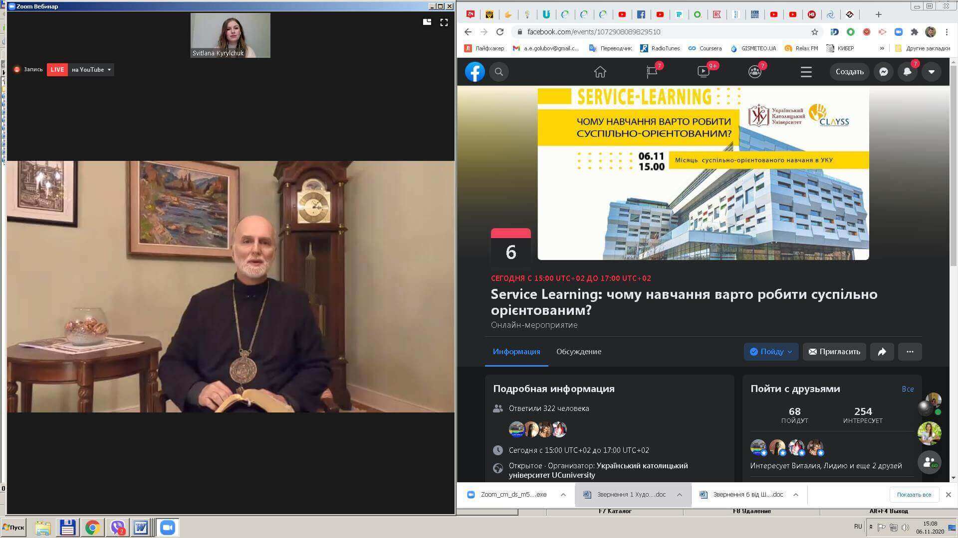The height and width of the screenshot is (538, 958).
Task: Expand LIVE на YouTube dropdown
Action: point(109,70)
